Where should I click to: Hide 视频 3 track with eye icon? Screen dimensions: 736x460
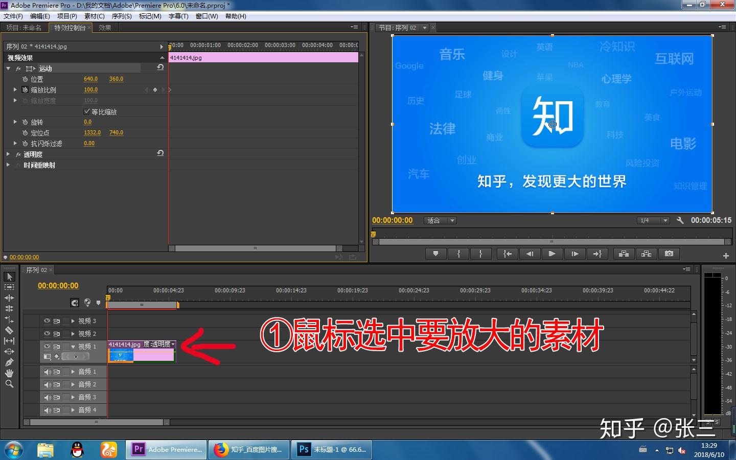coord(47,321)
